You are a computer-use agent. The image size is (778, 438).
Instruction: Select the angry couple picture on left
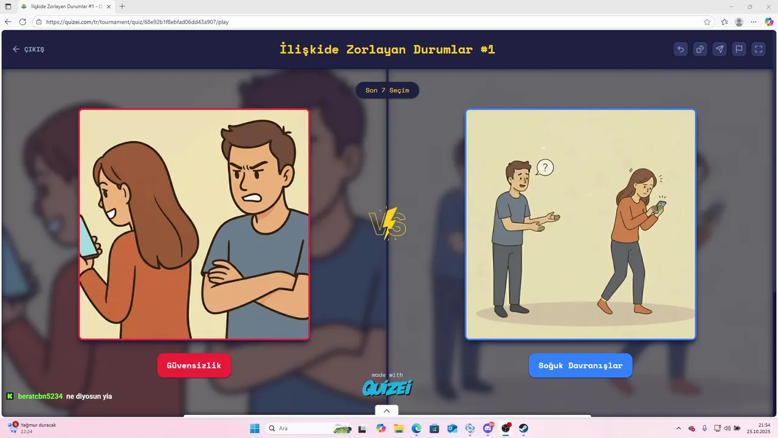click(x=194, y=224)
